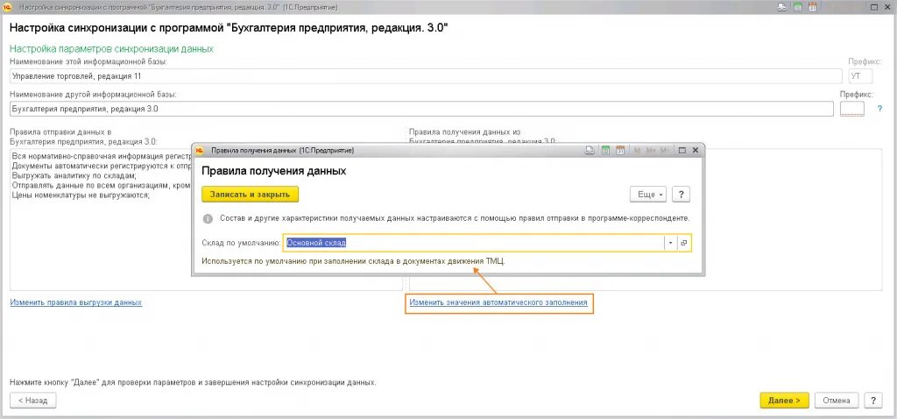Click the label Склад по умолчанию:
Image resolution: width=897 pixels, height=419 pixels.
point(241,243)
